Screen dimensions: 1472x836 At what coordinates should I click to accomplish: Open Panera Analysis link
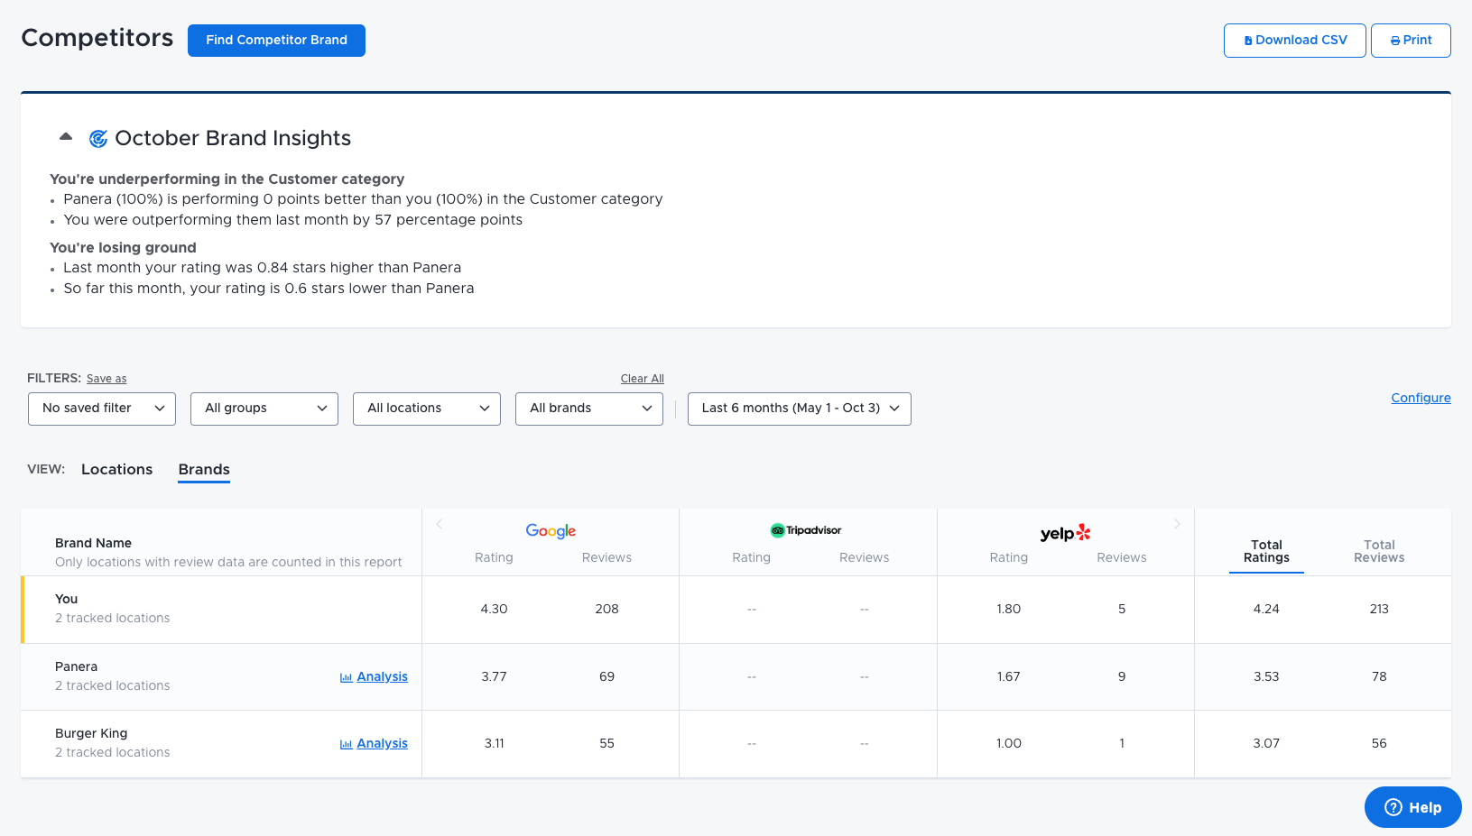pos(382,676)
